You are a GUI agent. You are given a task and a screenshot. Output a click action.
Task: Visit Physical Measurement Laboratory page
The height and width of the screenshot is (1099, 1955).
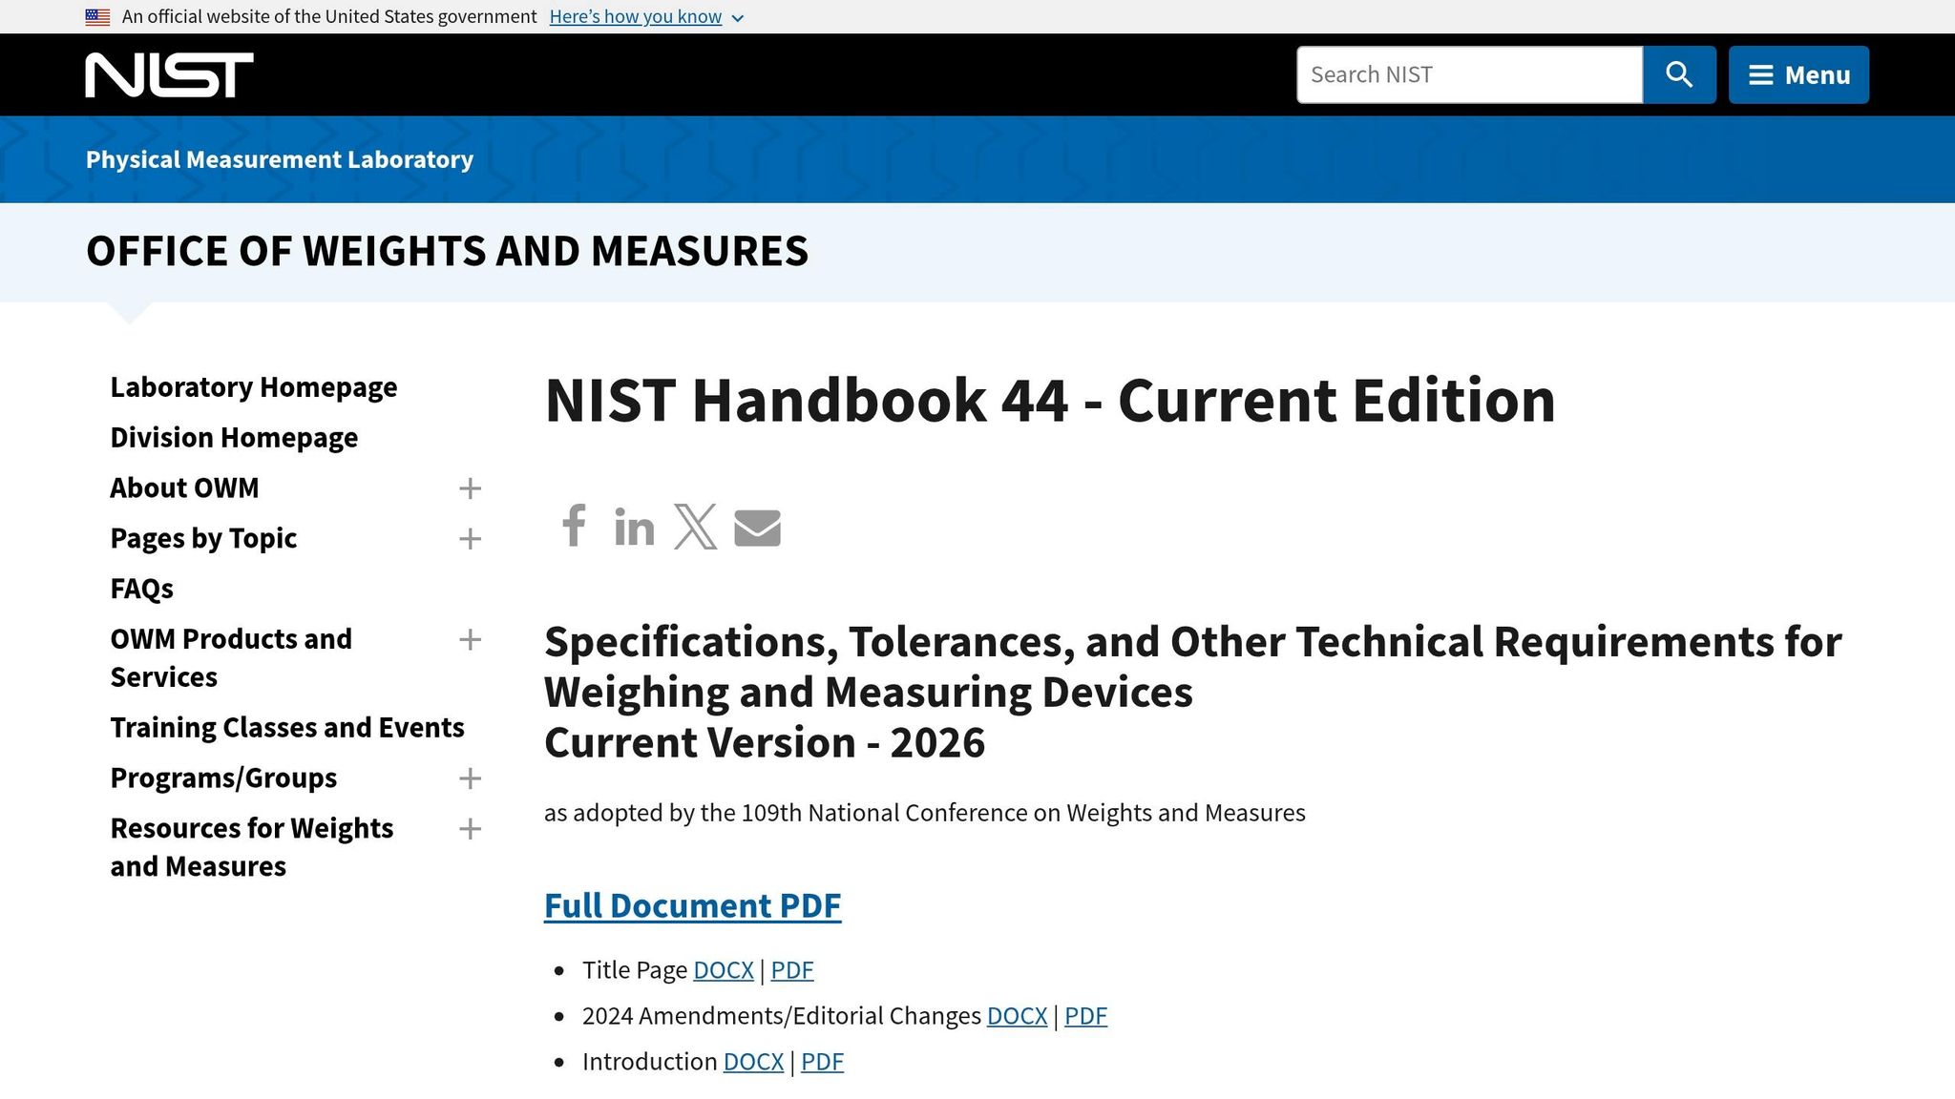pyautogui.click(x=278, y=159)
